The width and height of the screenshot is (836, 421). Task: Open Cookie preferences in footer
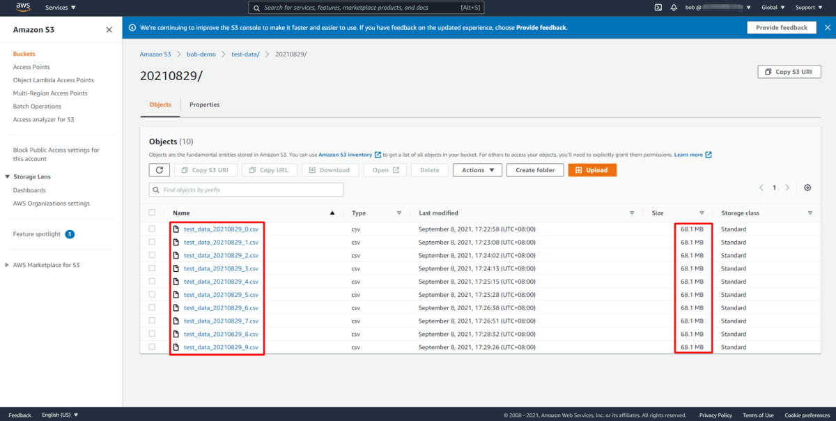coord(807,415)
